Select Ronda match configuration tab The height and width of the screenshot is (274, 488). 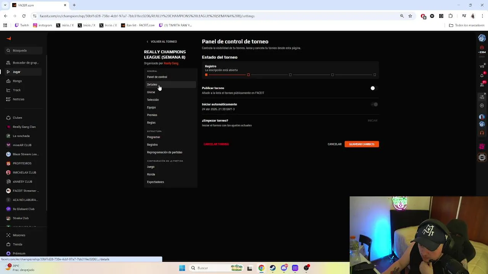coord(170,174)
